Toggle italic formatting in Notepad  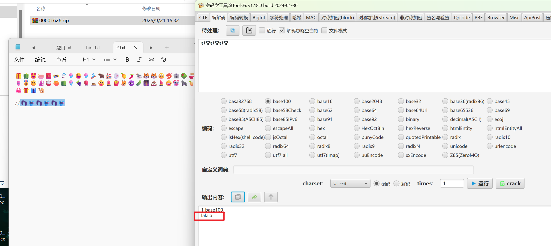pyautogui.click(x=139, y=59)
